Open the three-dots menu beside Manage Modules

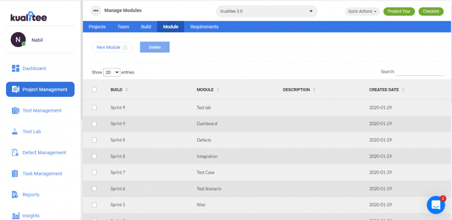point(96,11)
